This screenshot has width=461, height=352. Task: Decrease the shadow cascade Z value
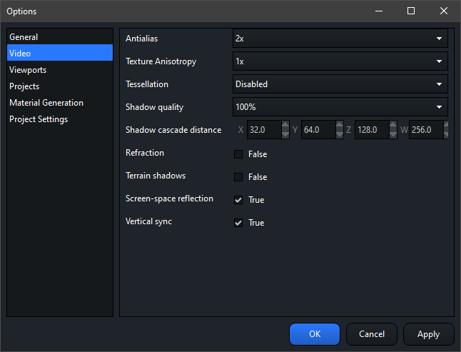coord(393,134)
